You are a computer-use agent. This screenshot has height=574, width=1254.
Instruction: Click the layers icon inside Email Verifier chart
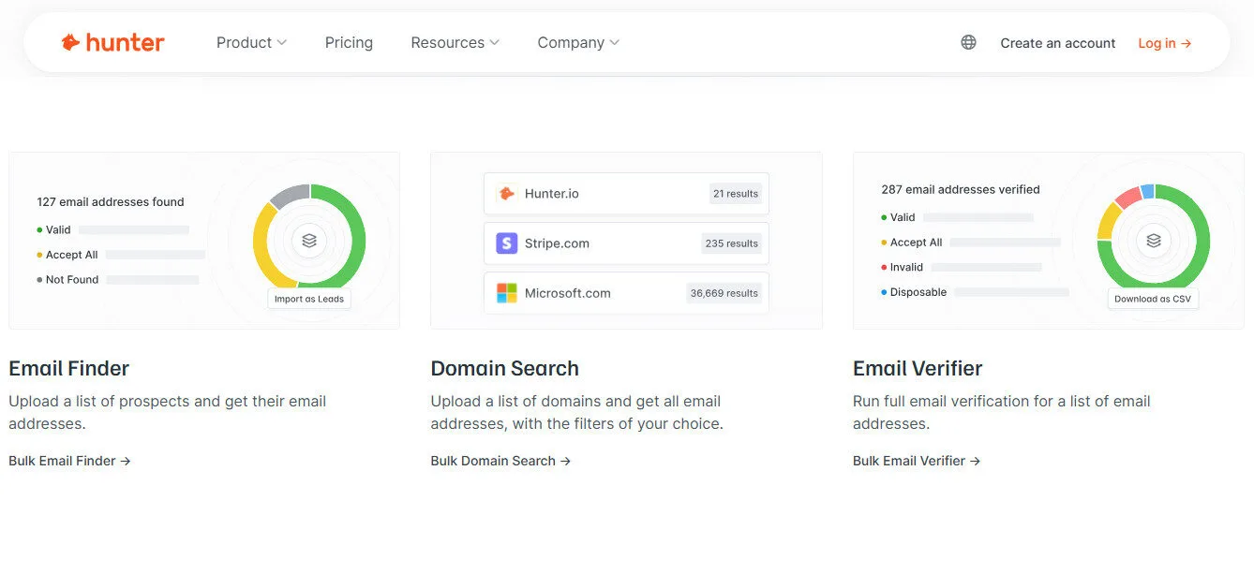click(x=1153, y=241)
